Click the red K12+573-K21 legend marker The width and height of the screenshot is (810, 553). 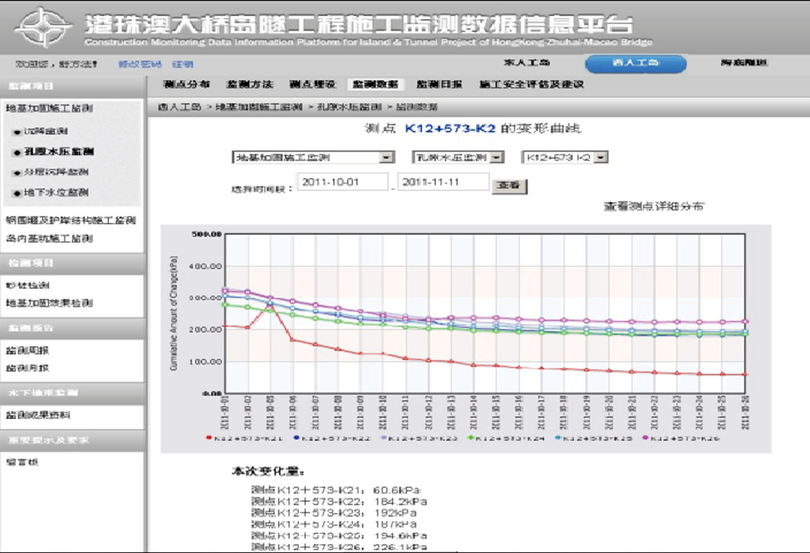click(x=209, y=438)
